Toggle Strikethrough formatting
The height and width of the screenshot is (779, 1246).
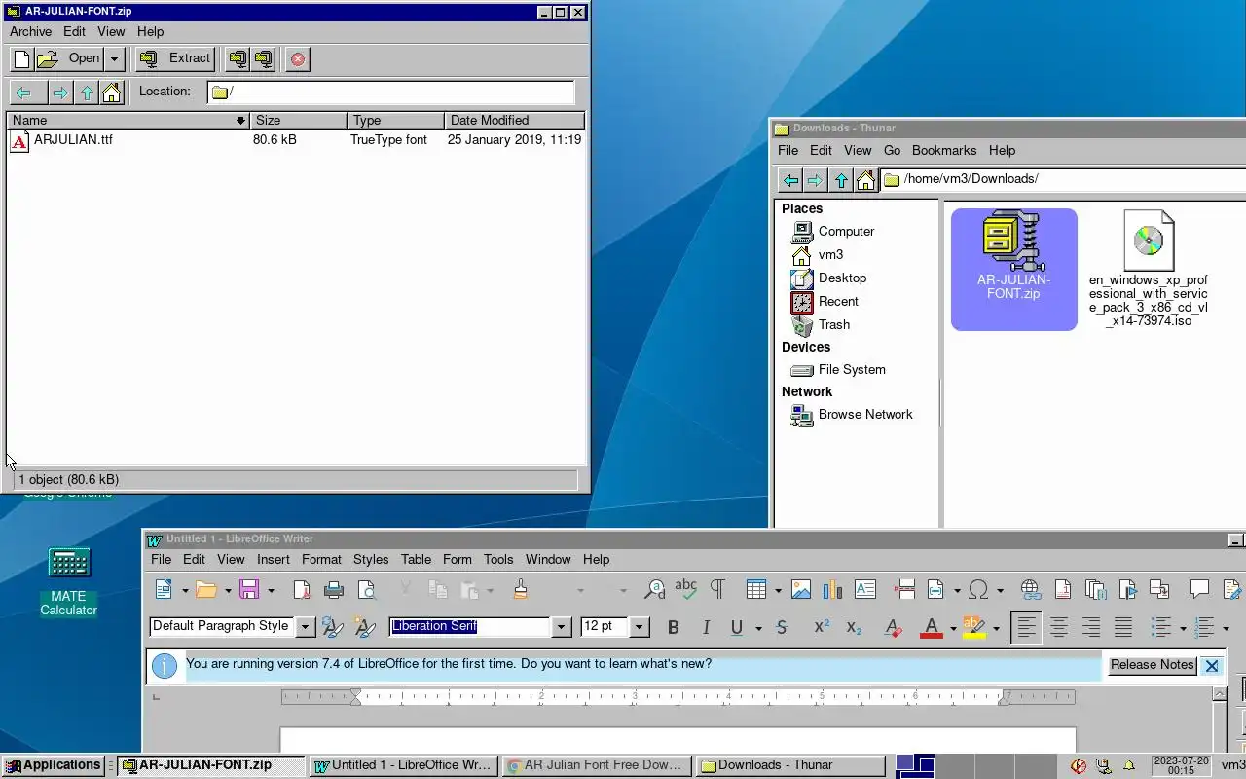click(x=782, y=628)
